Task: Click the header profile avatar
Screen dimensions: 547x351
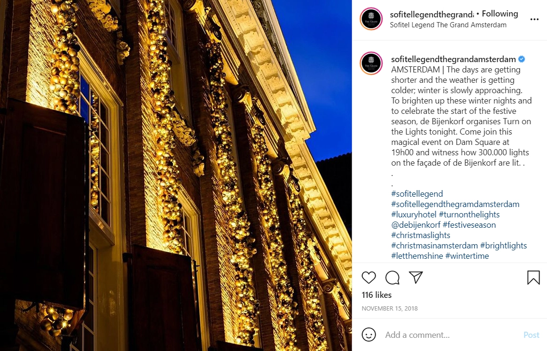Action: point(371,19)
